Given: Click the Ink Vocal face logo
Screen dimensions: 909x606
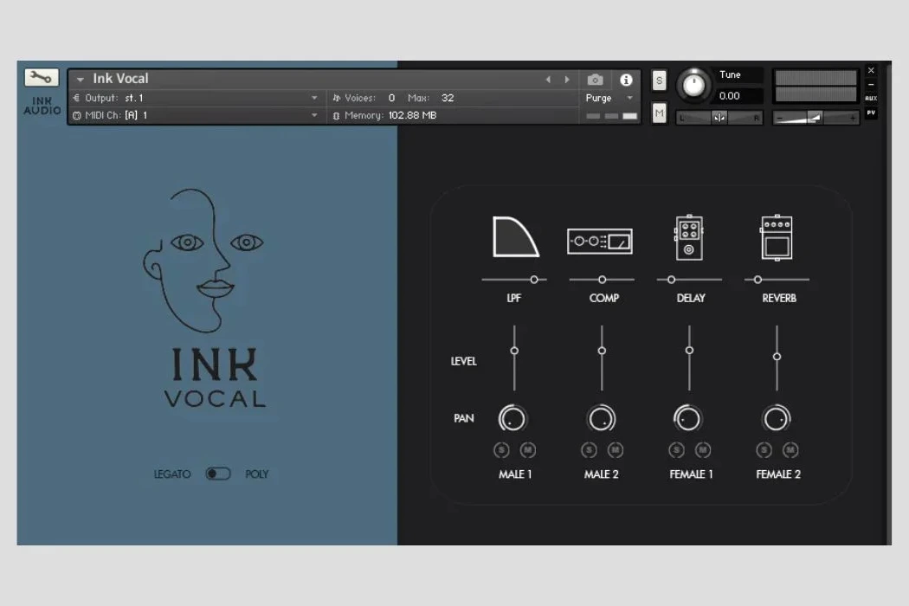Looking at the screenshot, I should tap(203, 261).
